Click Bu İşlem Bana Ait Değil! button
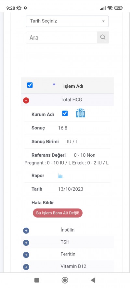 pos(58,213)
